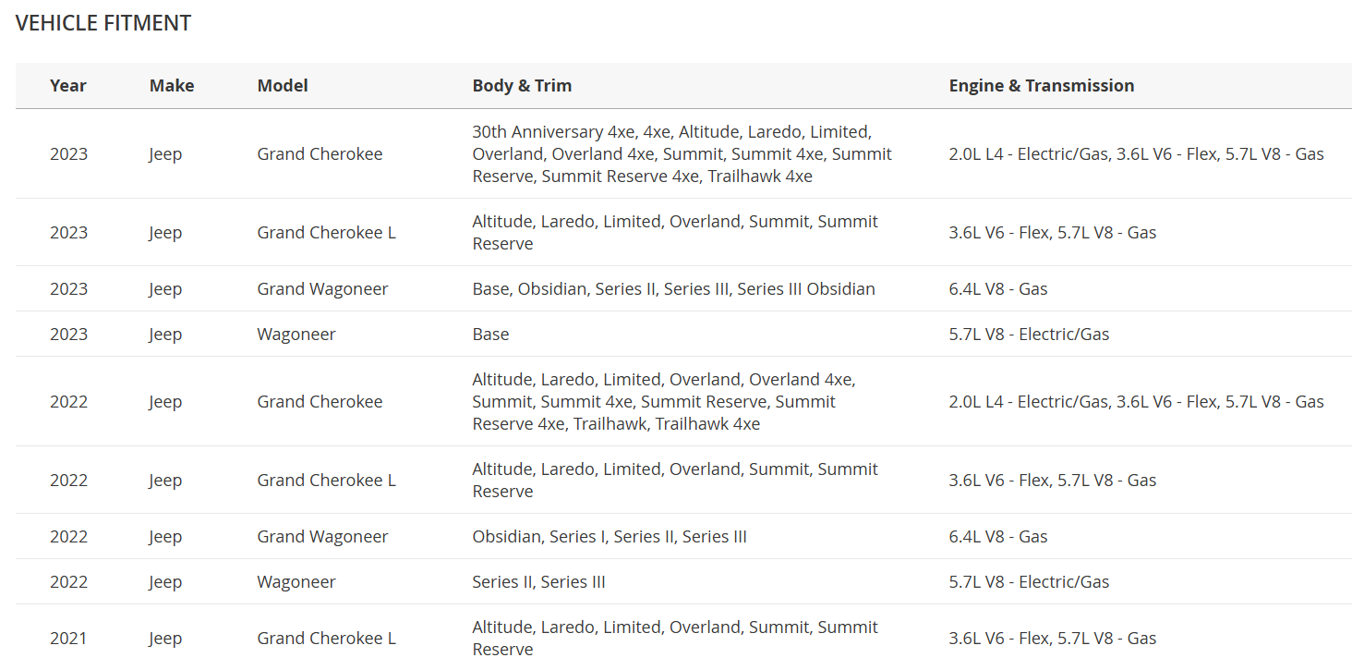Select the 2022 Grand Cherokee model cell

tap(320, 402)
